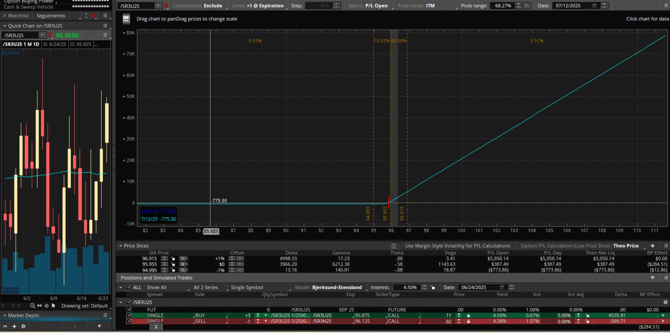
Task: Open the /SR3U25 symbol dropdown in the top bar
Action: (x=158, y=6)
